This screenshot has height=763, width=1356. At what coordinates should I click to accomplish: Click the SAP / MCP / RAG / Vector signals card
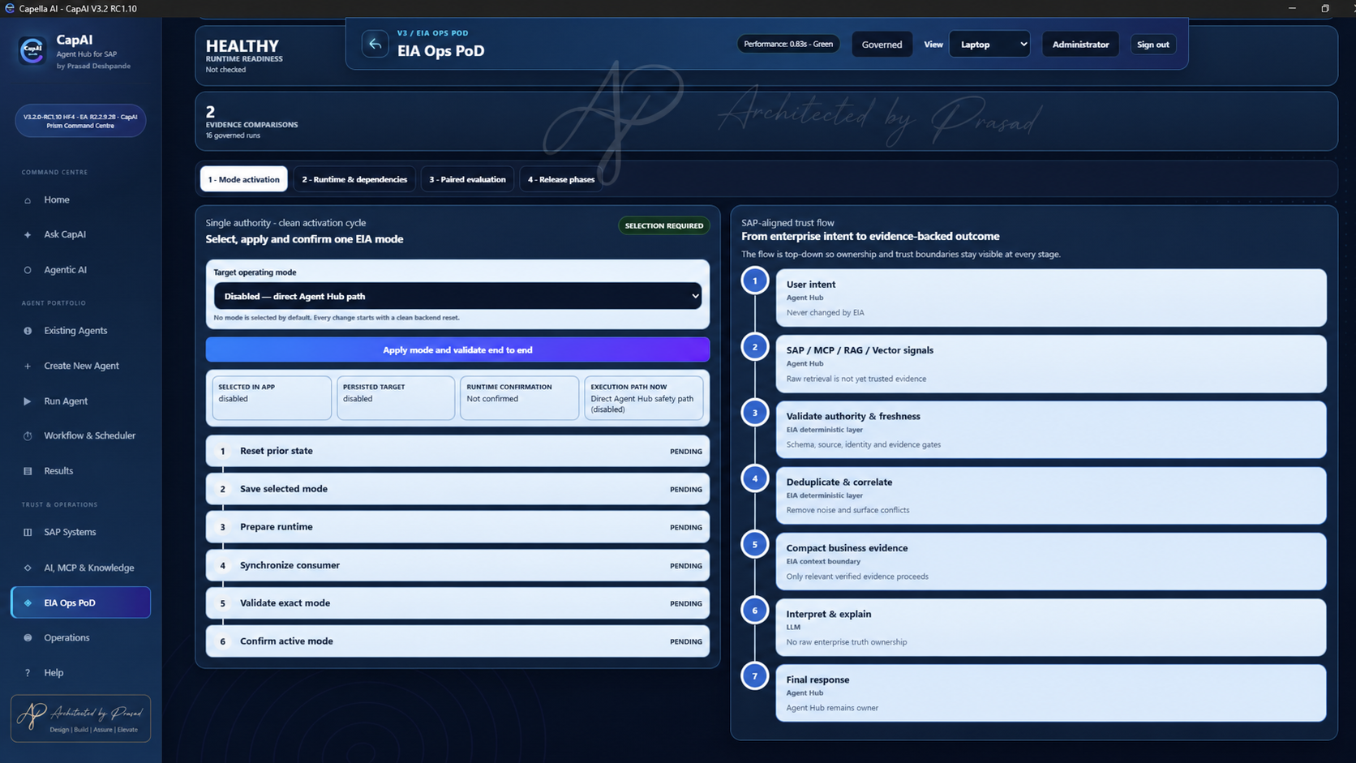[1051, 364]
